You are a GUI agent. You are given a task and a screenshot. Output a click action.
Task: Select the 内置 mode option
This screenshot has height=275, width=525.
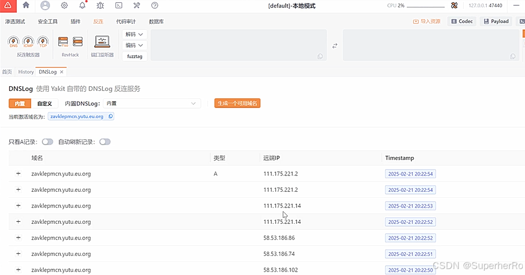pos(20,103)
